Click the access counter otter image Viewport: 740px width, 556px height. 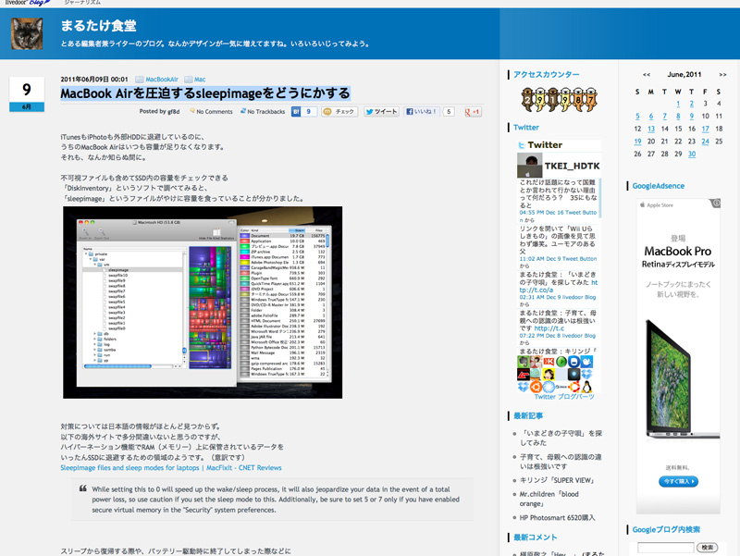click(560, 99)
